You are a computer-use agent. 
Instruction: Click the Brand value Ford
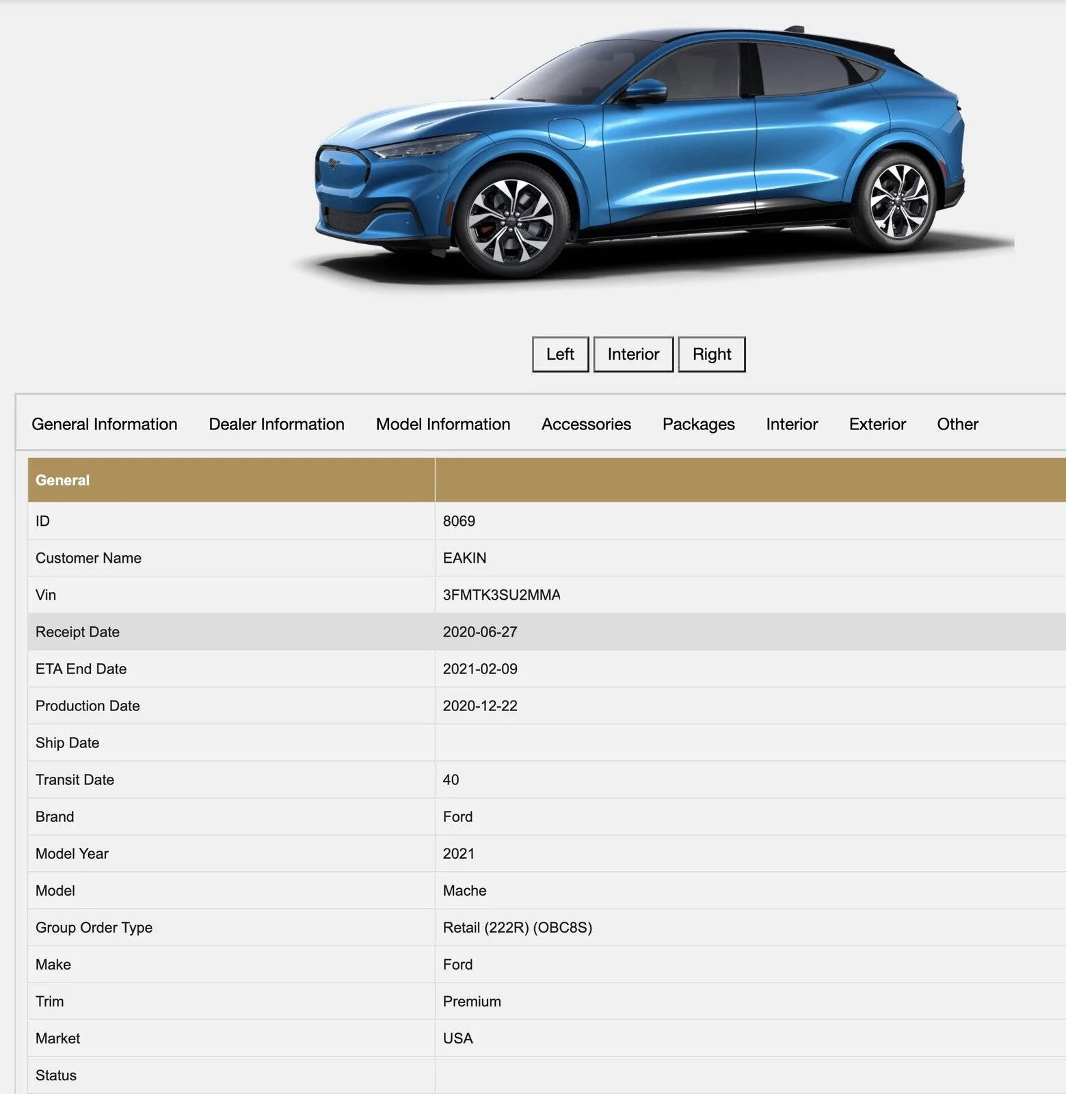point(457,816)
